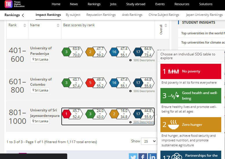Switch to the Japan University Rankings tab
The image size is (225, 159).
[x=204, y=15]
